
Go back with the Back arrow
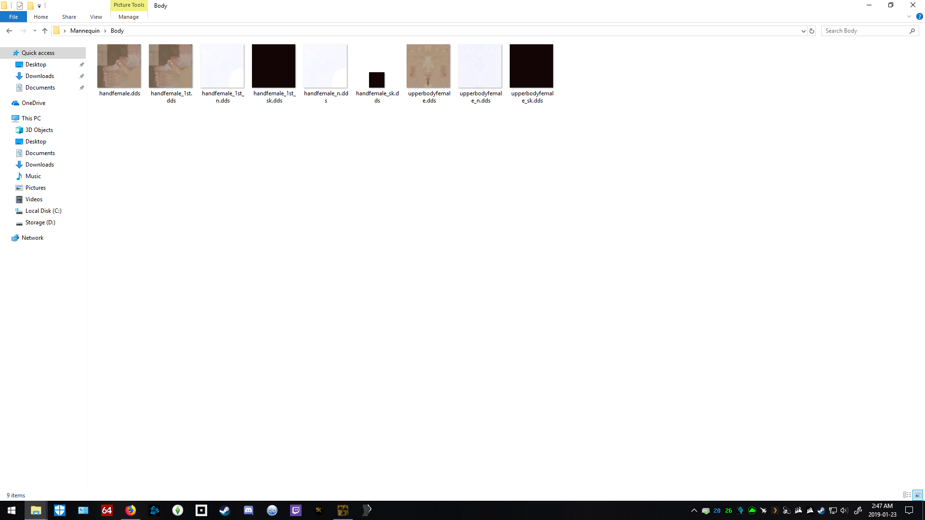[x=9, y=31]
